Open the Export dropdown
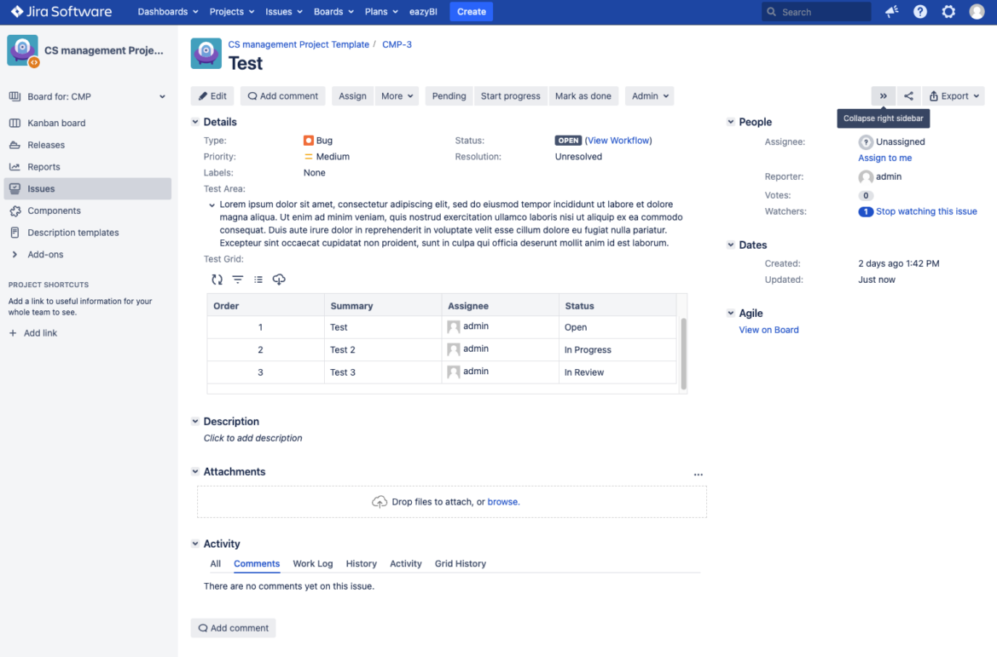 (x=953, y=95)
